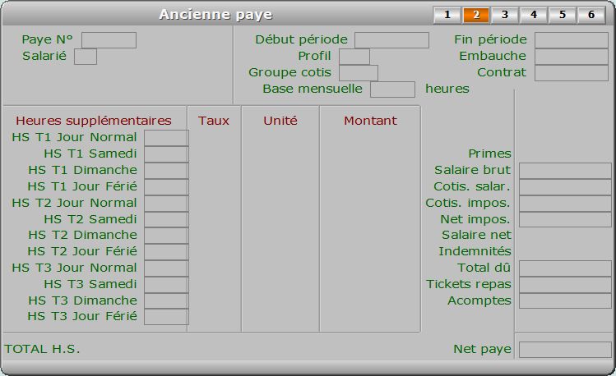
Task: Click the Paye N° input field
Action: coord(109,40)
